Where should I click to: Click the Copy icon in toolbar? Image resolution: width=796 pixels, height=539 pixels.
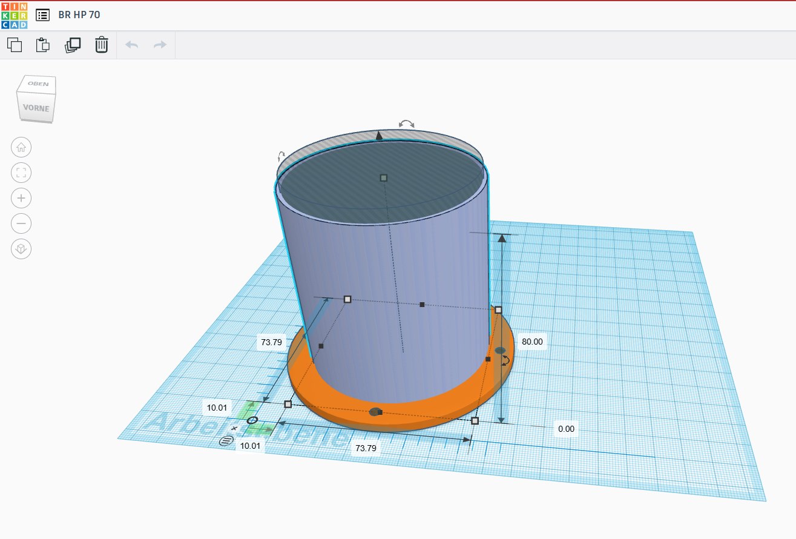coord(15,45)
